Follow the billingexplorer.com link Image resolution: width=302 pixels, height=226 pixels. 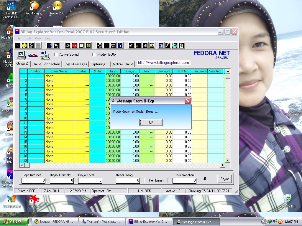click(x=163, y=63)
